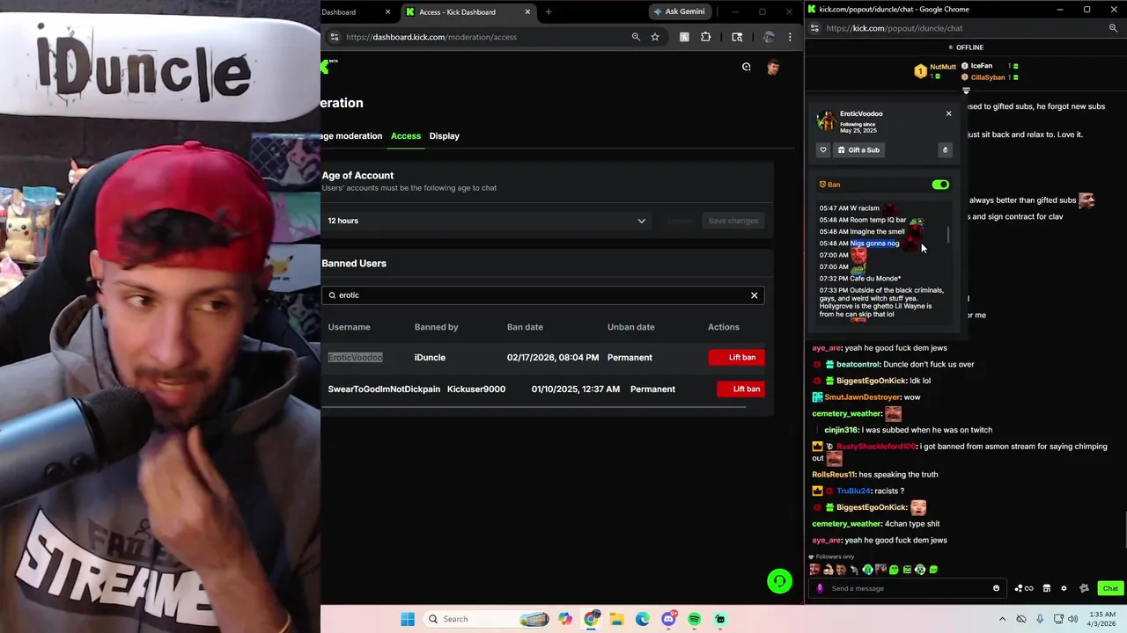Click IceFan on the chat leaderboard
The height and width of the screenshot is (633, 1127).
coord(981,66)
